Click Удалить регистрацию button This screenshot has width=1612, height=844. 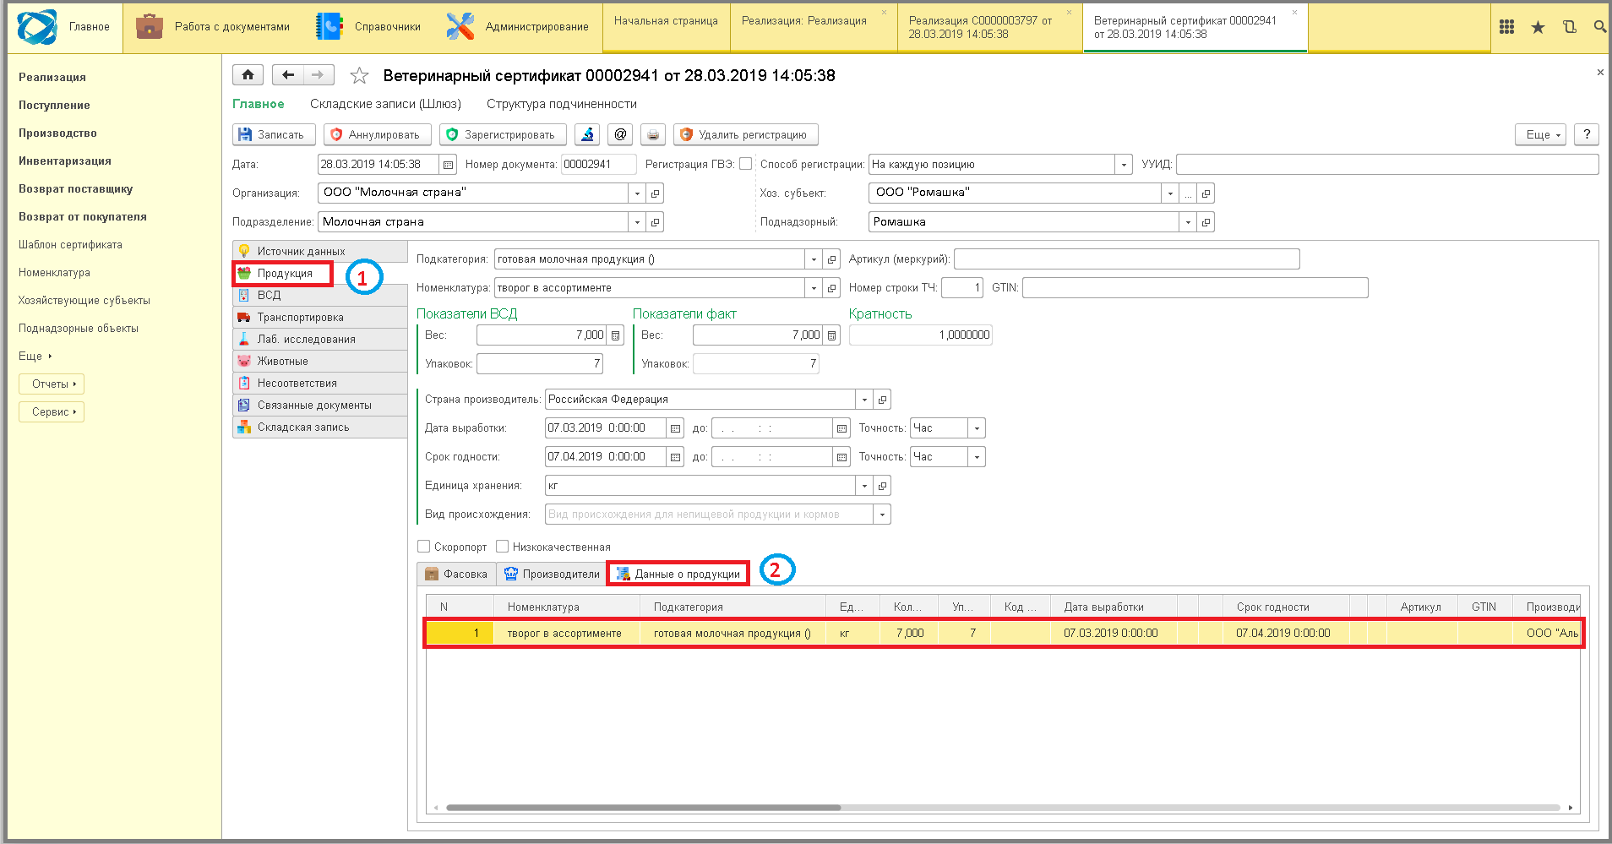(745, 134)
